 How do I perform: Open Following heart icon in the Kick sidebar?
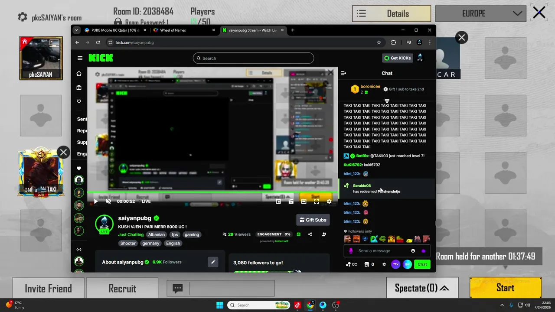click(x=79, y=101)
